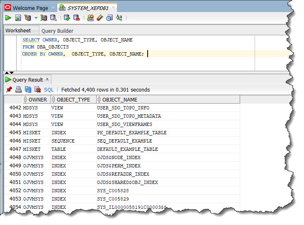Close the Welcome Page tab
Image resolution: width=304 pixels, height=225 pixels.
point(53,7)
